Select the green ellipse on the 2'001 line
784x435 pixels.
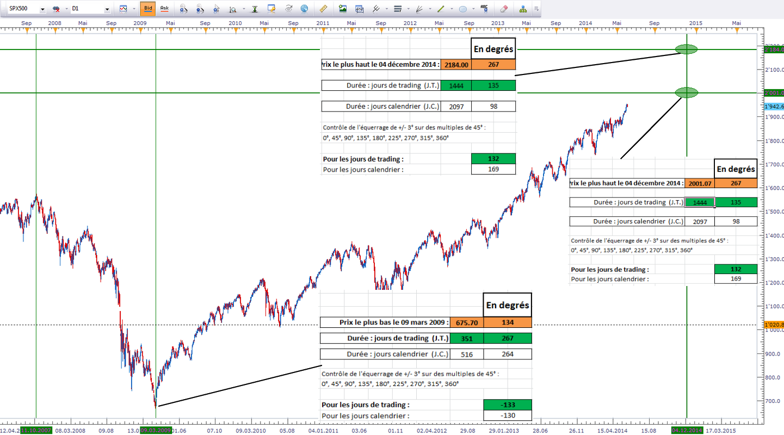687,93
